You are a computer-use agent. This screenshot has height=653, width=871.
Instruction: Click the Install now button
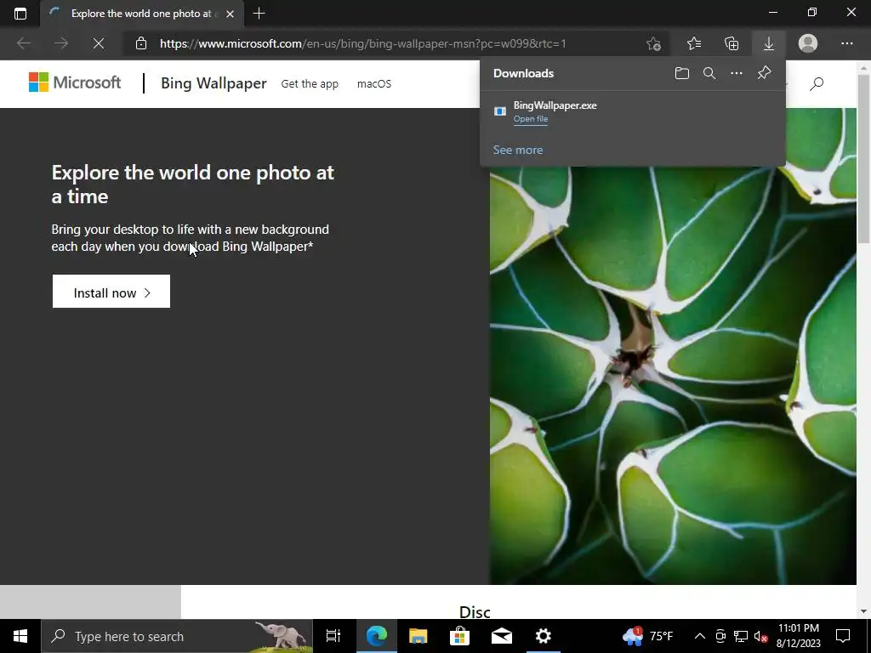point(111,292)
